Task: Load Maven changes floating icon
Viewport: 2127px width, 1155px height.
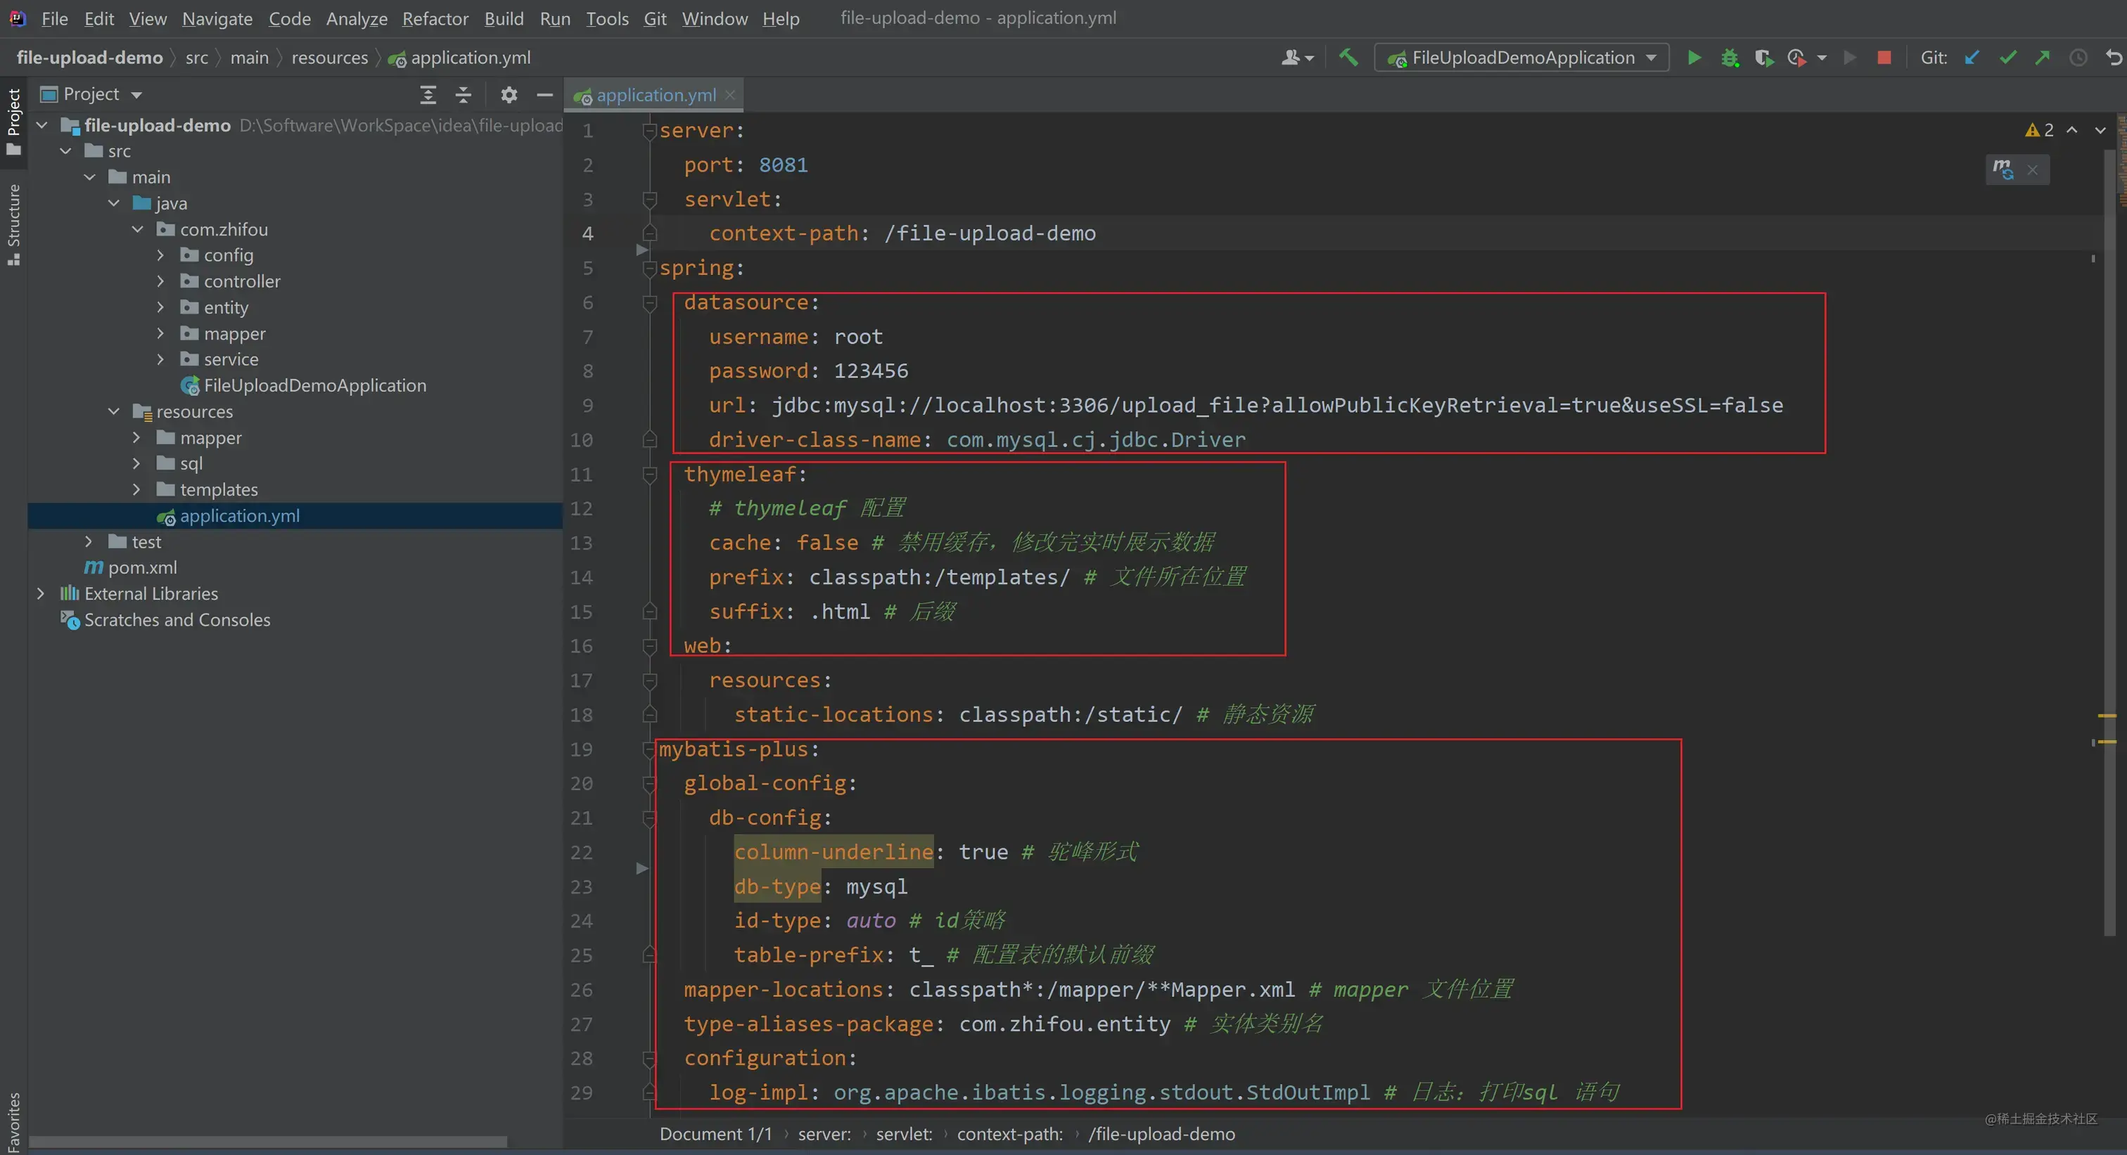Action: pyautogui.click(x=2003, y=170)
